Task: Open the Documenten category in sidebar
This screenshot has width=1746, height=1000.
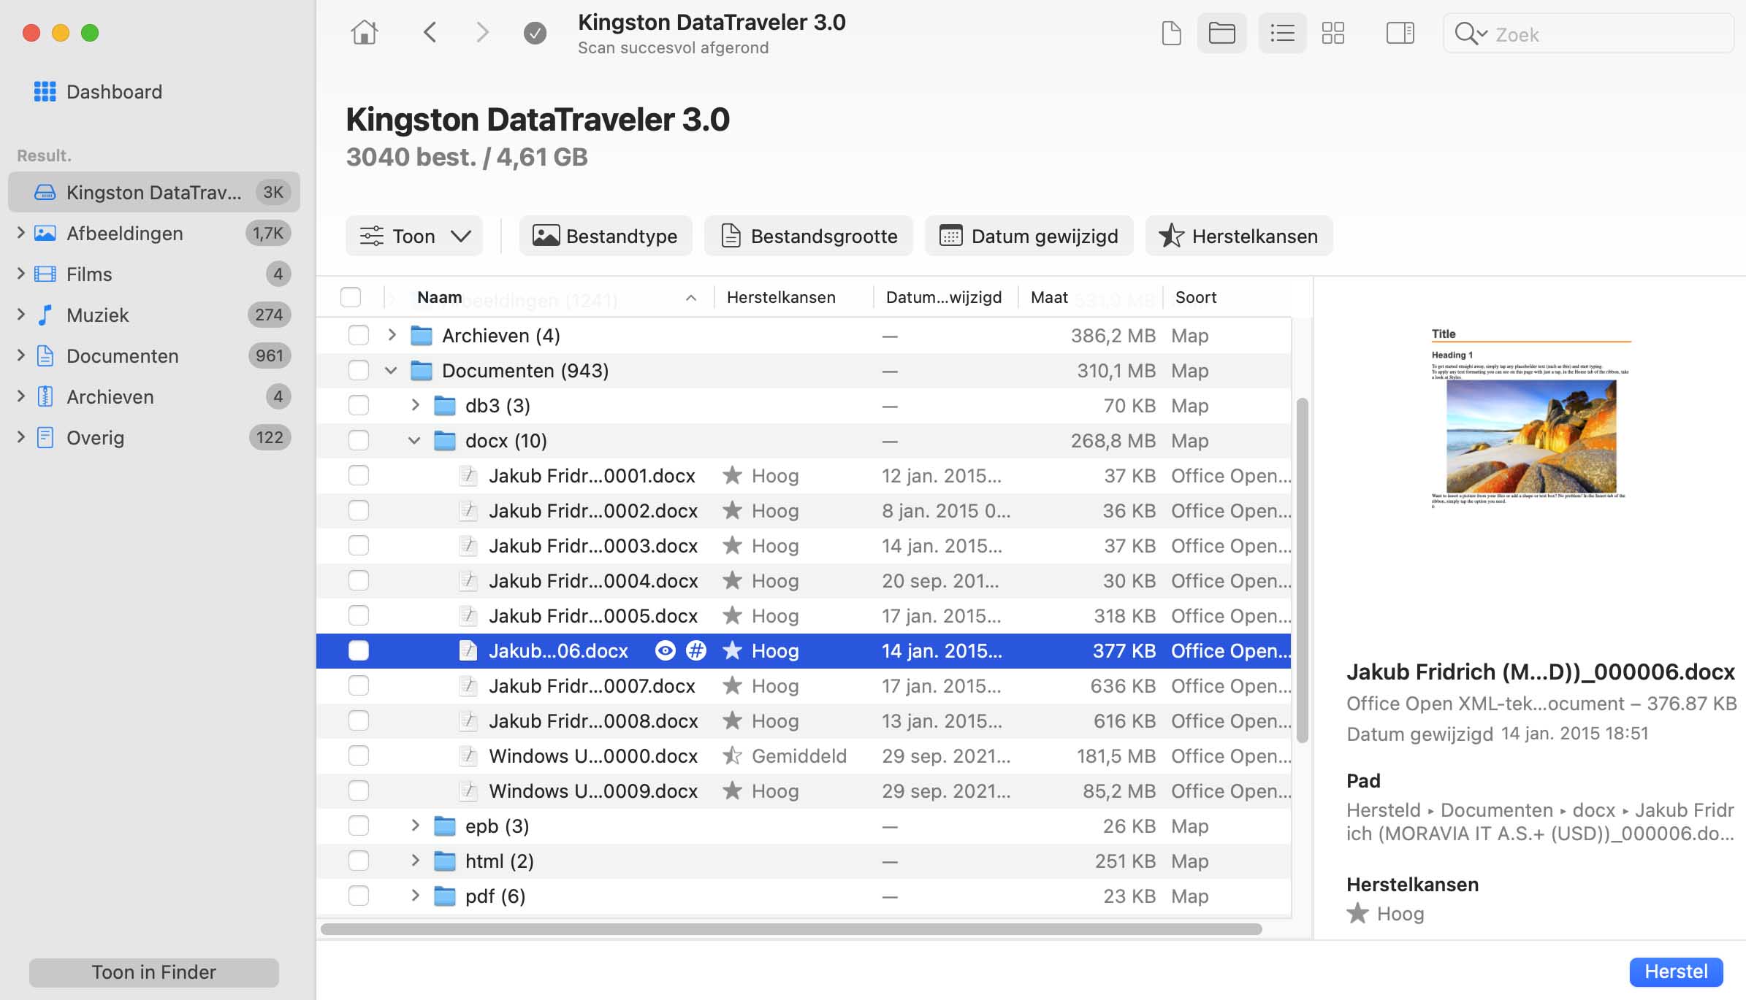Action: click(x=154, y=355)
